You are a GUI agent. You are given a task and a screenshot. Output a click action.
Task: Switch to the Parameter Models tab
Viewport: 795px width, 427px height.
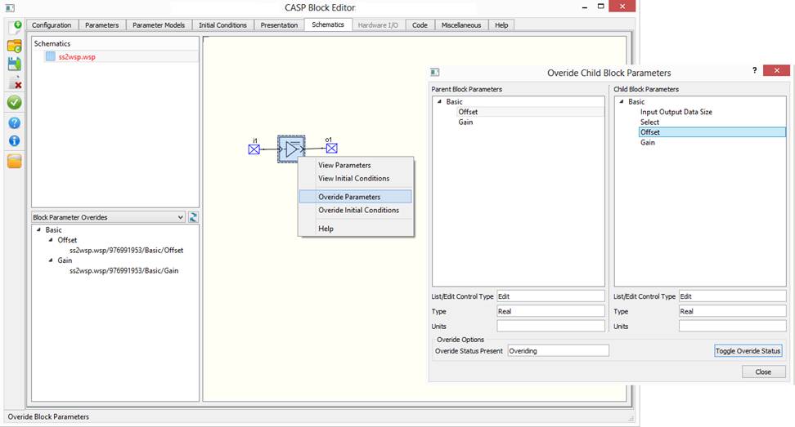click(x=159, y=25)
